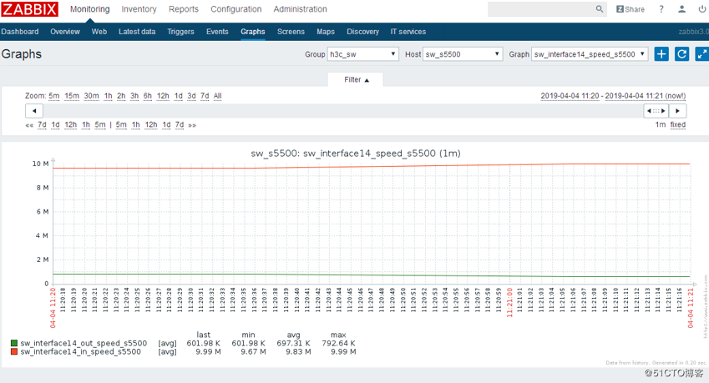Go to the Events tab
The width and height of the screenshot is (709, 383).
[217, 32]
